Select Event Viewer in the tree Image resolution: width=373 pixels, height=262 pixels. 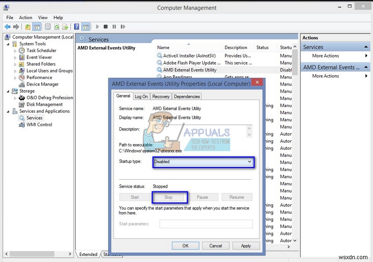pos(39,57)
